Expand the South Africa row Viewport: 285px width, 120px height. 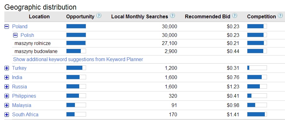(x=7, y=115)
